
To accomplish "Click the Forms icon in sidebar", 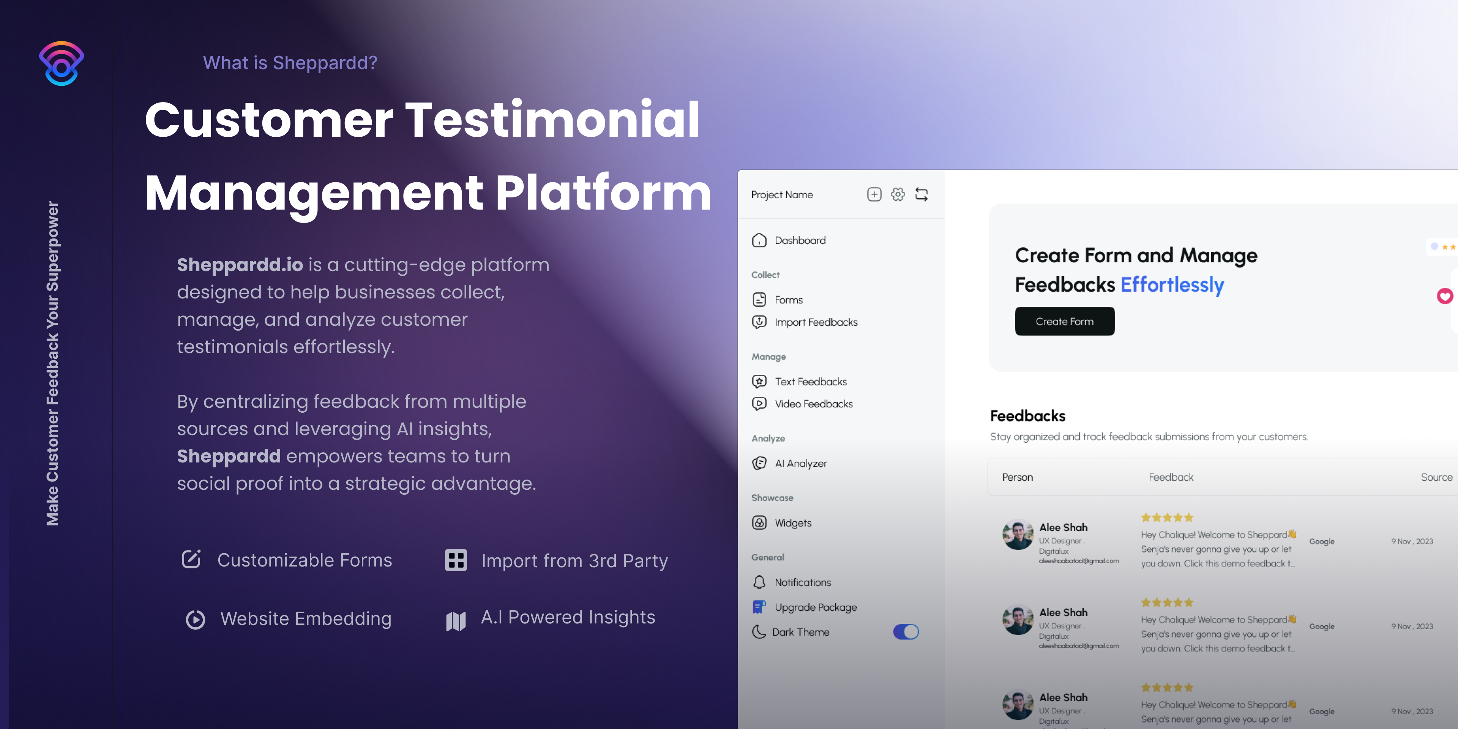I will [x=759, y=300].
